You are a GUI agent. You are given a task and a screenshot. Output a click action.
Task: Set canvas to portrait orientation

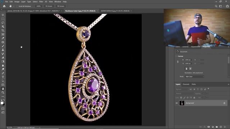(187, 68)
